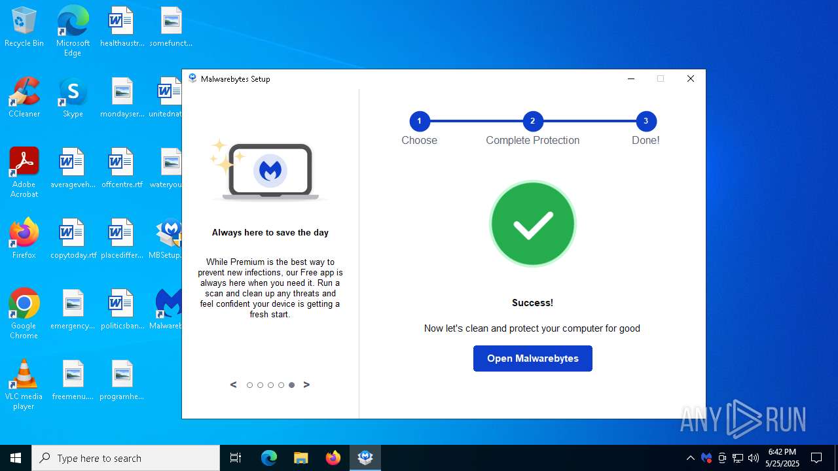Click Malwarebytes Setup title bar icon
838x471 pixels.
[192, 78]
